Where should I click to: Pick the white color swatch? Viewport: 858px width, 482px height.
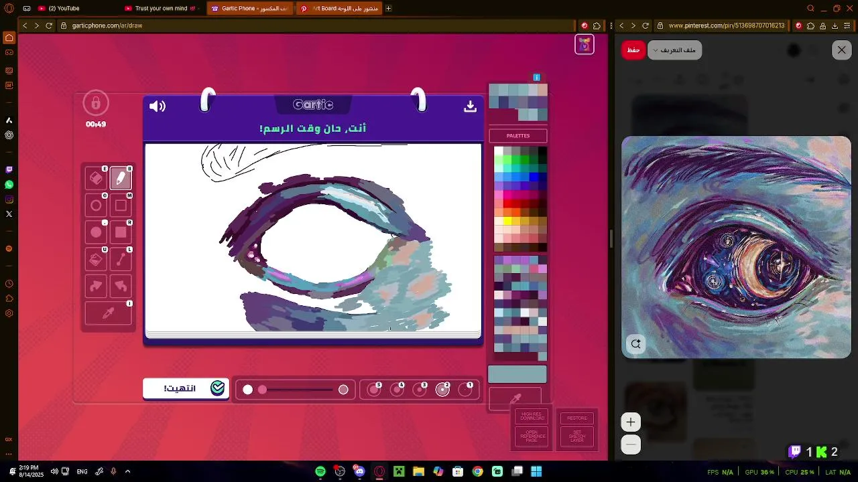(x=499, y=152)
